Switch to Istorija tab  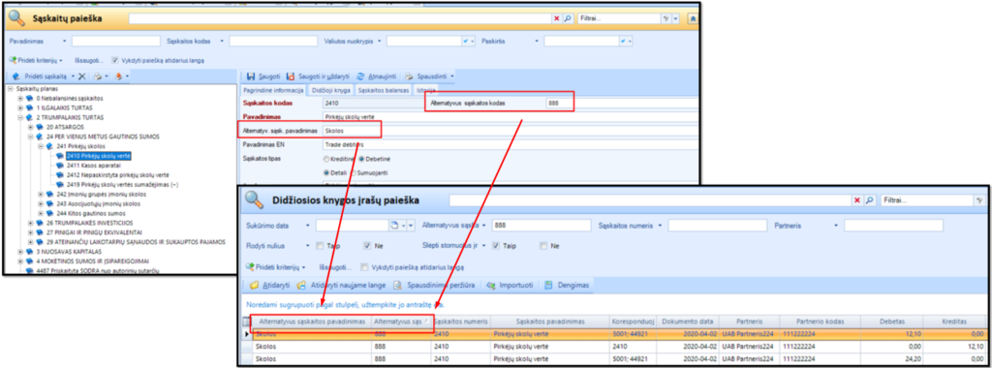(426, 90)
